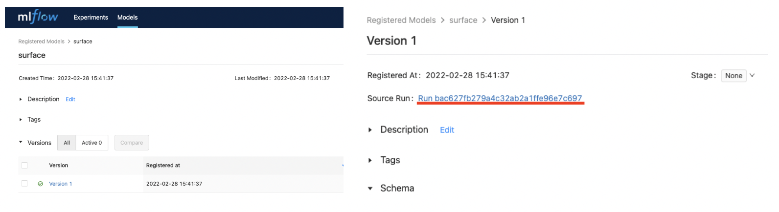The image size is (779, 212).
Task: Select the All versions filter
Action: 67,143
